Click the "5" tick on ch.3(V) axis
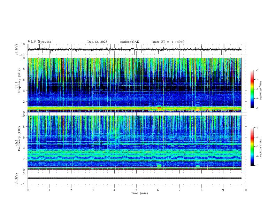The image size is (276, 213). click(24, 173)
